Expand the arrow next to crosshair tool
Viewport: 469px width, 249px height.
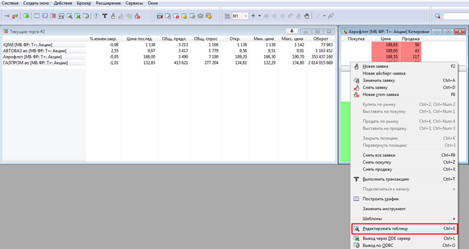click(259, 16)
